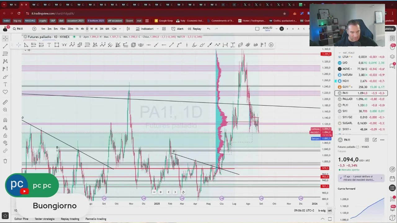This screenshot has height=223, width=397.
Task: Click the browser reload button
Action: (19, 13)
